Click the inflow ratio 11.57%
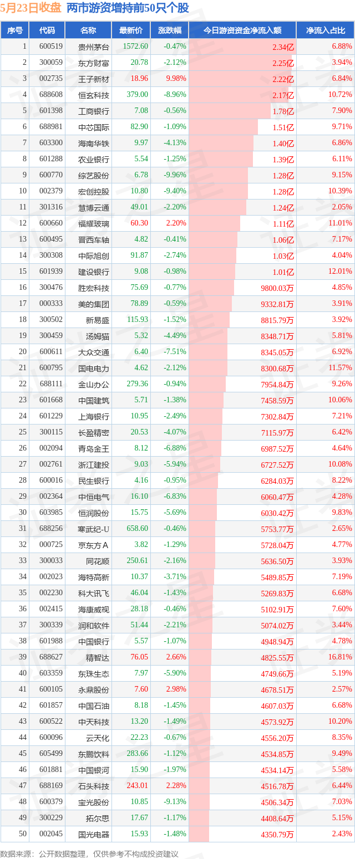 [x=340, y=368]
